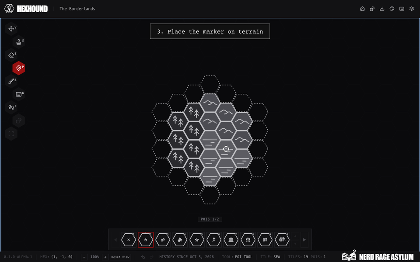Click the Place the marker on terrain banner
Screen dimensions: 420x262
click(x=210, y=31)
